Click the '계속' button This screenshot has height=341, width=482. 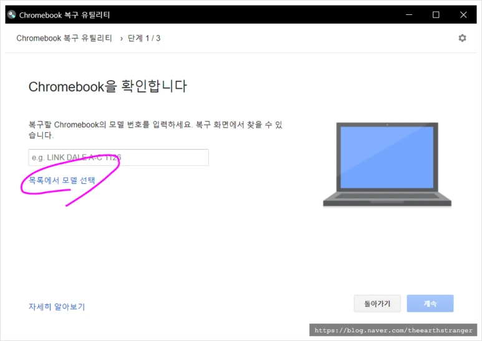click(x=430, y=304)
